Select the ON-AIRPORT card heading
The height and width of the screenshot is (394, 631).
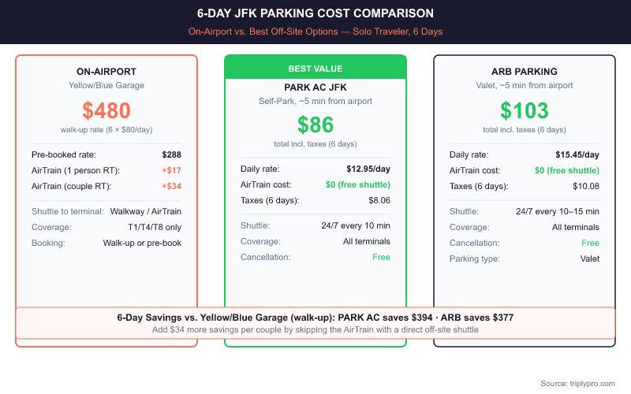[106, 71]
